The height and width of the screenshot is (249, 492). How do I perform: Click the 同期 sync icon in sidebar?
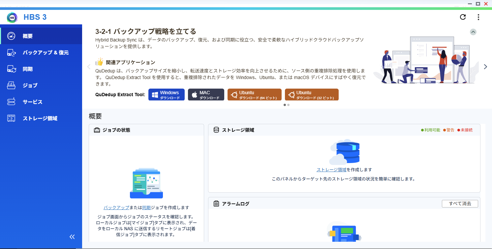(12, 69)
